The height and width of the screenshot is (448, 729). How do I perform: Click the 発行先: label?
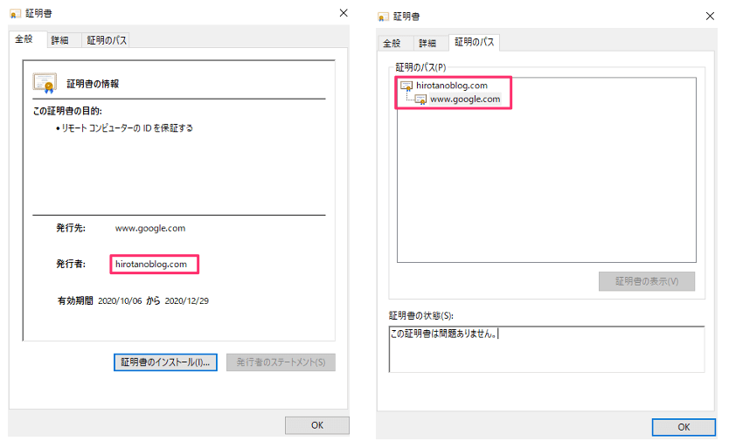pos(71,228)
